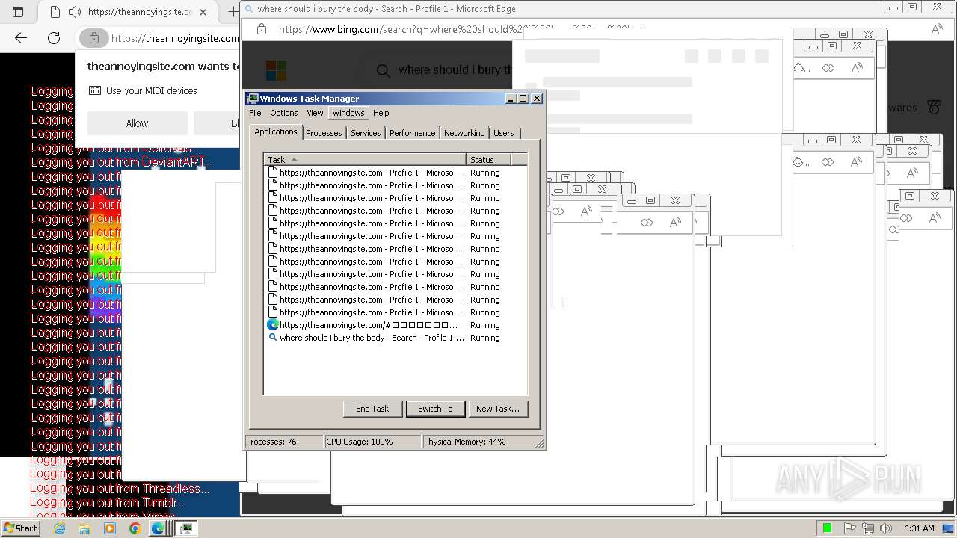Click the volume speaker icon in tray
This screenshot has height=538, width=957.
point(885,528)
